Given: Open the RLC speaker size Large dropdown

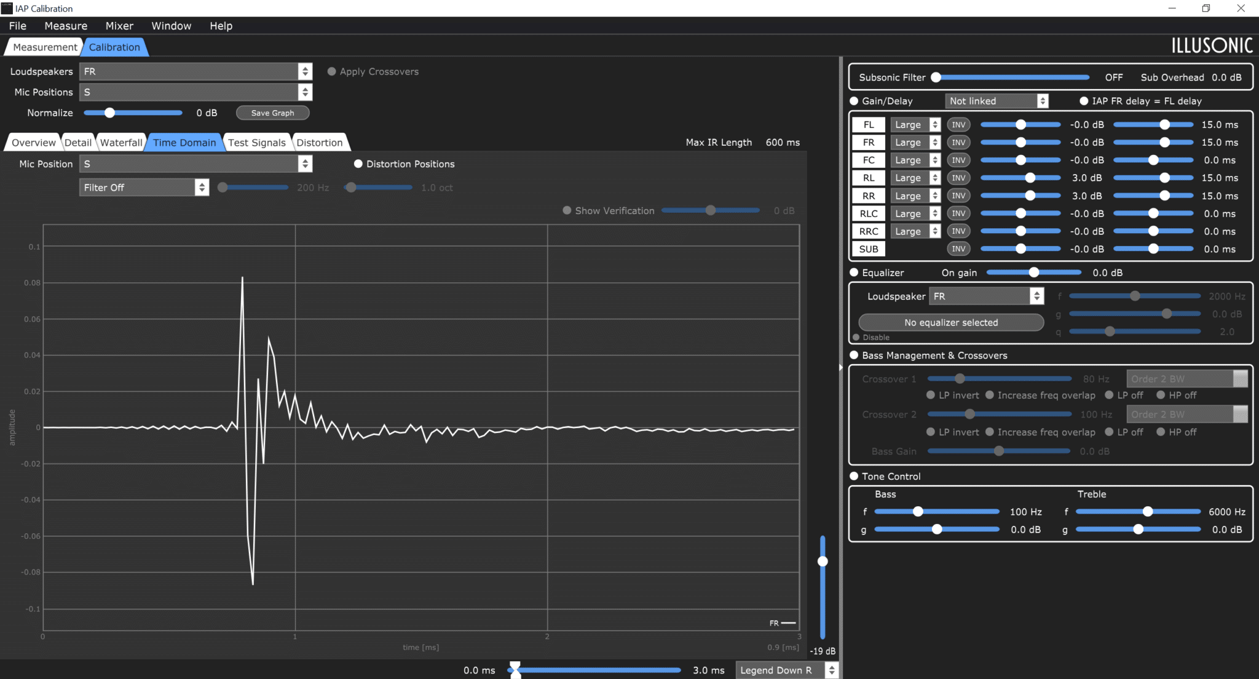Looking at the screenshot, I should 916,213.
